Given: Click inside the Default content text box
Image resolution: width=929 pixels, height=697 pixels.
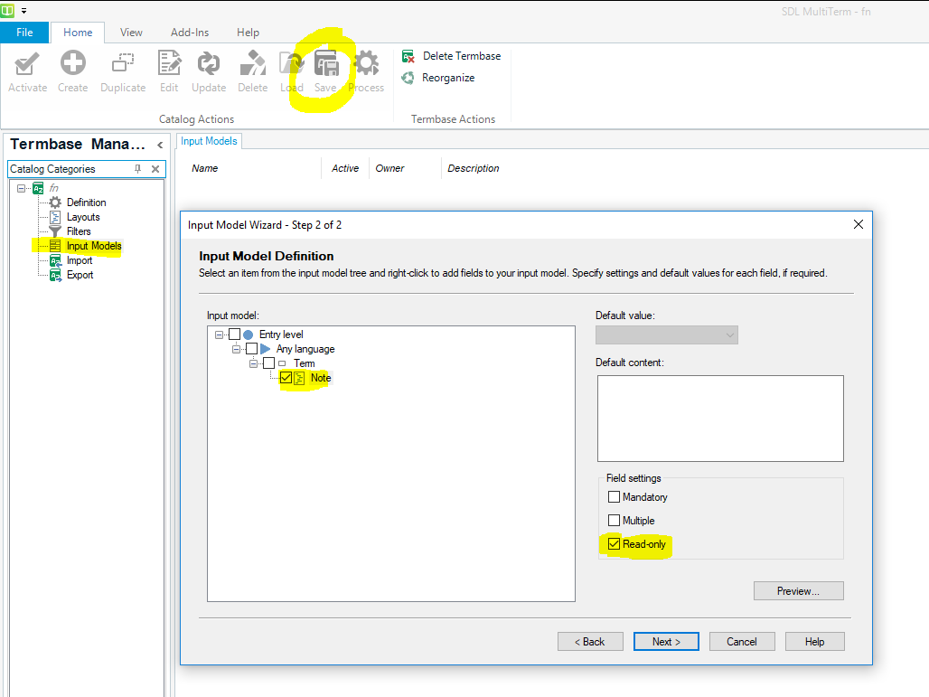Looking at the screenshot, I should click(720, 418).
